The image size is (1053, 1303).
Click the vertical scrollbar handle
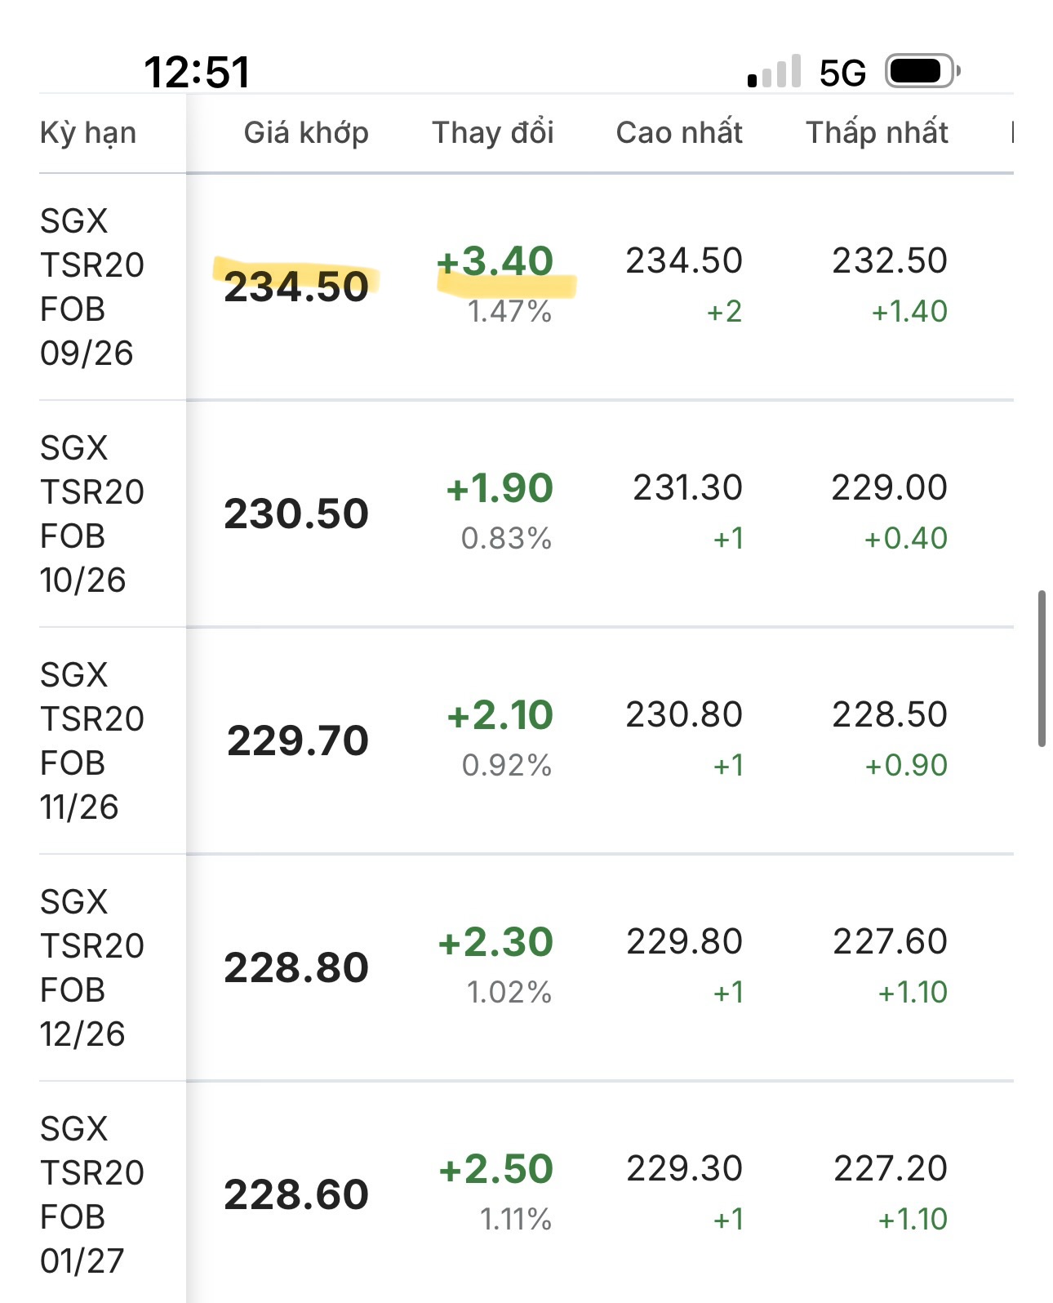pos(1042,669)
